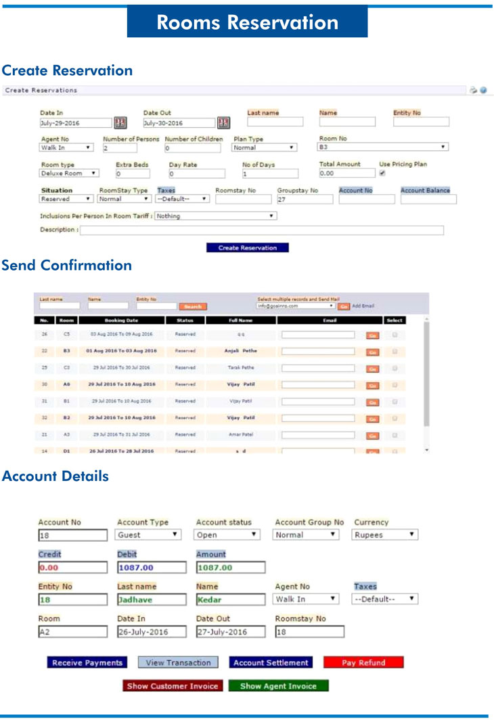
Task: Click the Show Agent Invoice button
Action: pos(278,686)
